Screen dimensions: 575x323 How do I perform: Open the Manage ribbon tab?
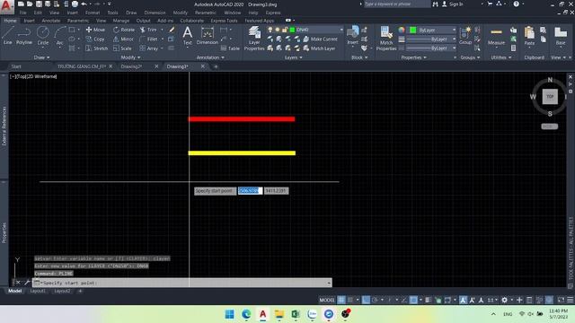[121, 21]
